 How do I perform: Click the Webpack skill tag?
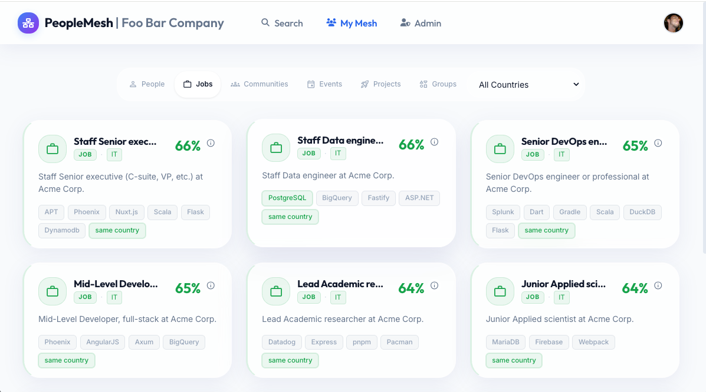[x=593, y=342]
